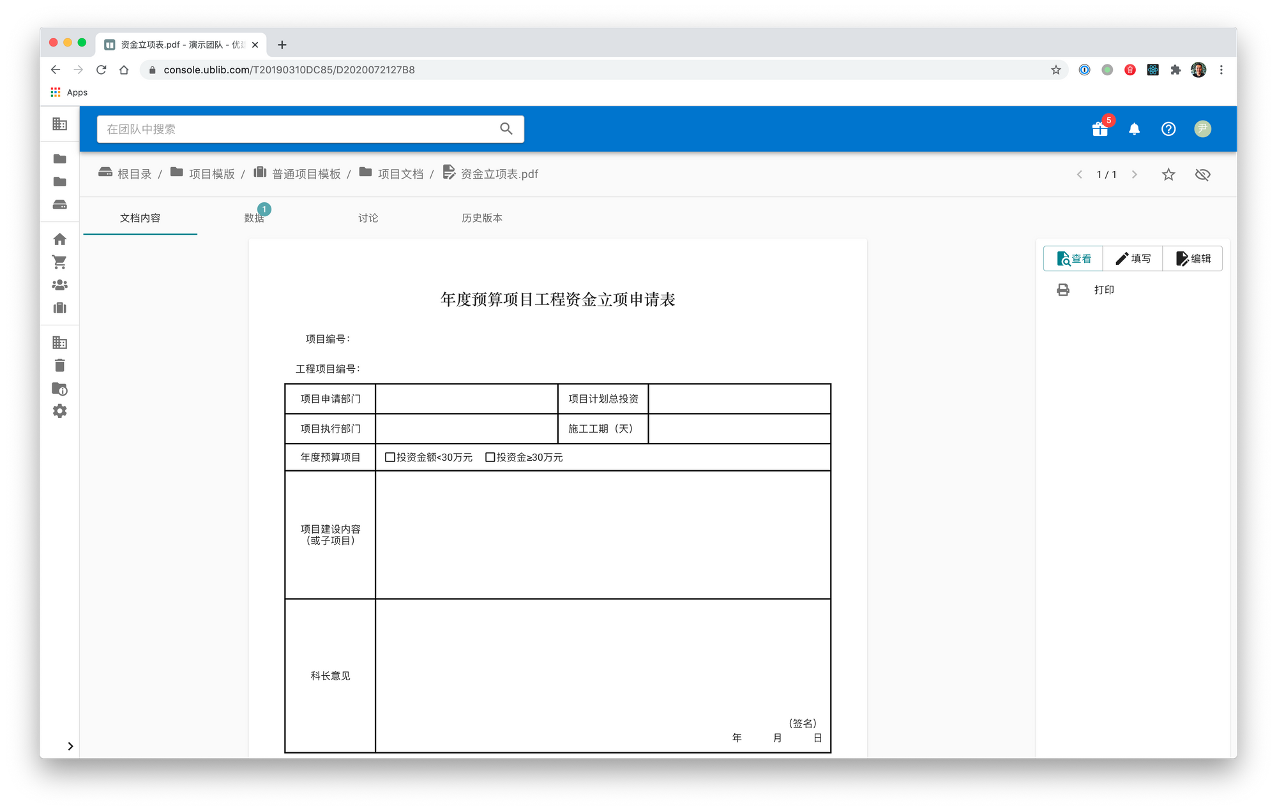Go to next document chevron
Image resolution: width=1277 pixels, height=811 pixels.
click(x=1134, y=174)
